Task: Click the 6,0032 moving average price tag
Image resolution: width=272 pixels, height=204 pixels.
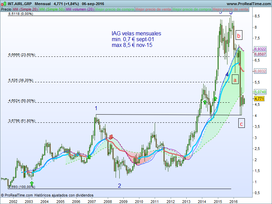Action: pos(260,71)
